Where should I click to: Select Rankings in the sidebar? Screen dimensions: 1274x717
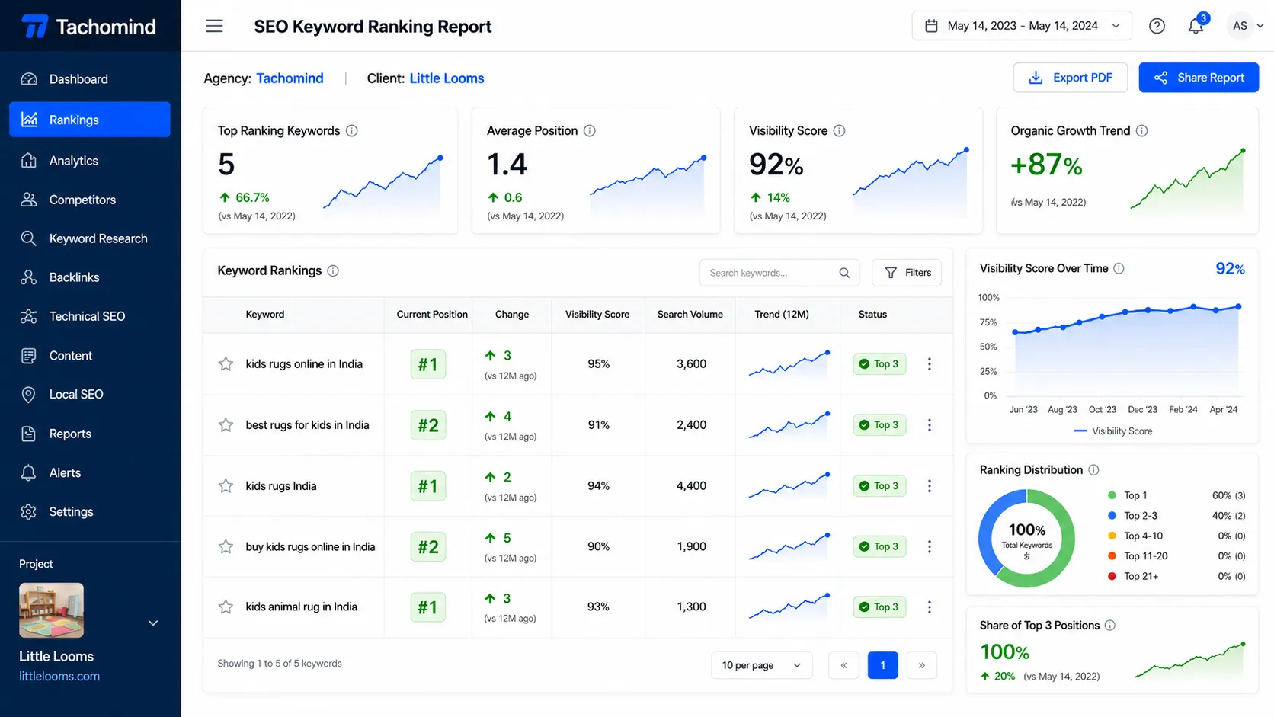[90, 120]
